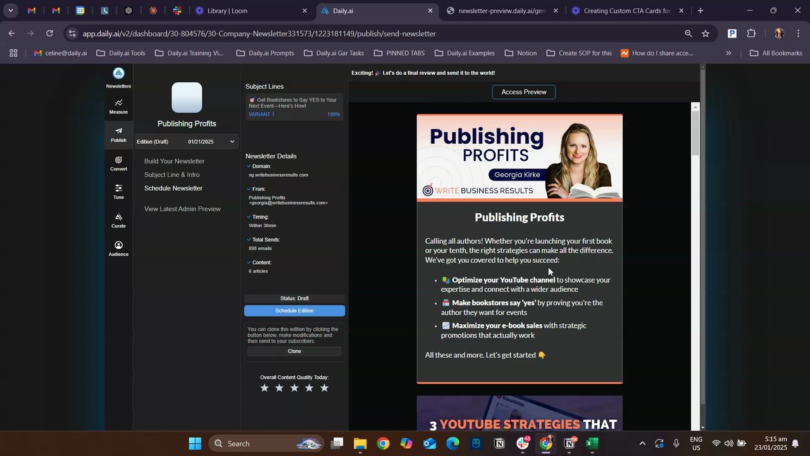Open Excel from the taskbar
810x456 pixels.
(x=592, y=443)
